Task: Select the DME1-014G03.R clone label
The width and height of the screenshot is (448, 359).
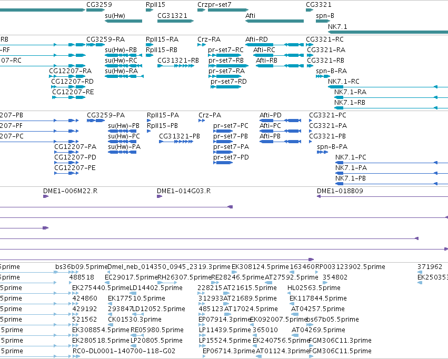Action: [184, 191]
